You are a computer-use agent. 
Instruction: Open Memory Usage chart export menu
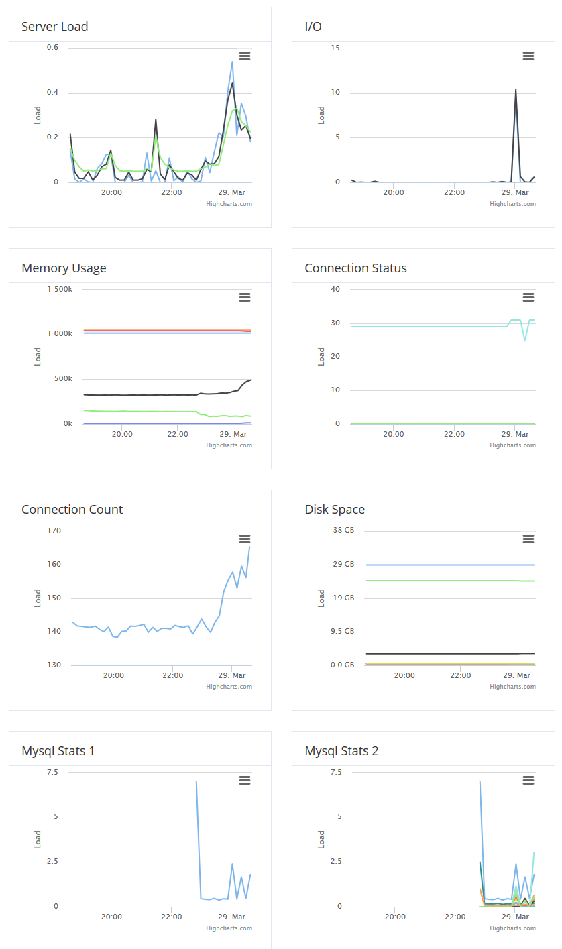245,298
